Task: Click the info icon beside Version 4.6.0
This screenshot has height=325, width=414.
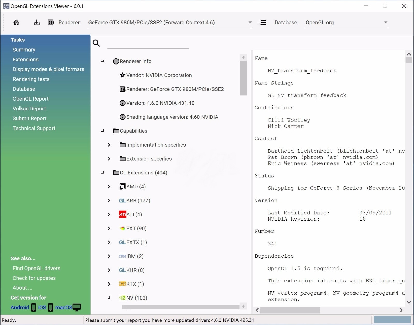Action: (x=122, y=103)
